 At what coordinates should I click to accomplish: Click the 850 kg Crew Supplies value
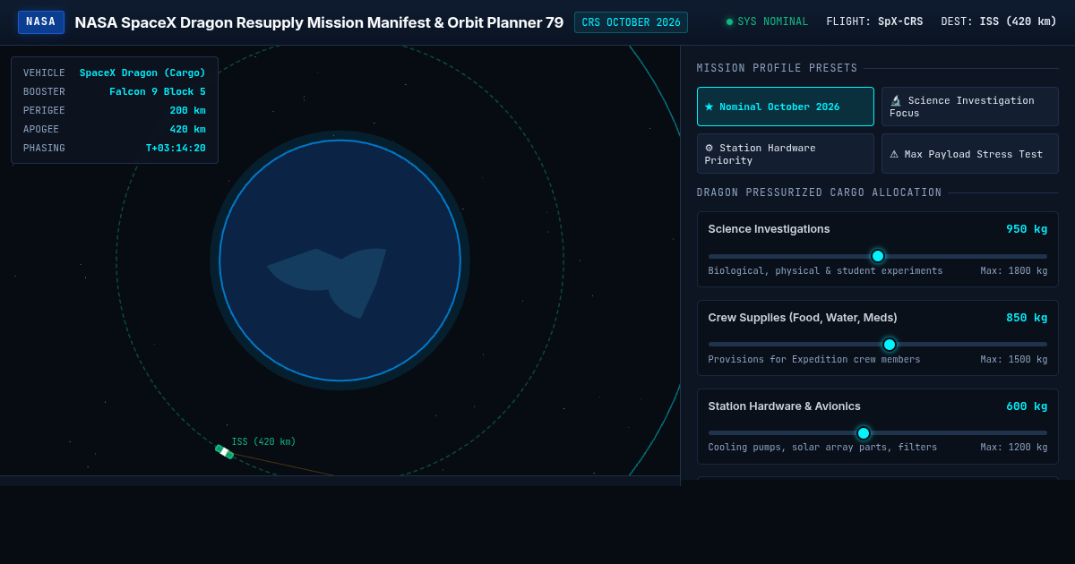pos(1027,318)
